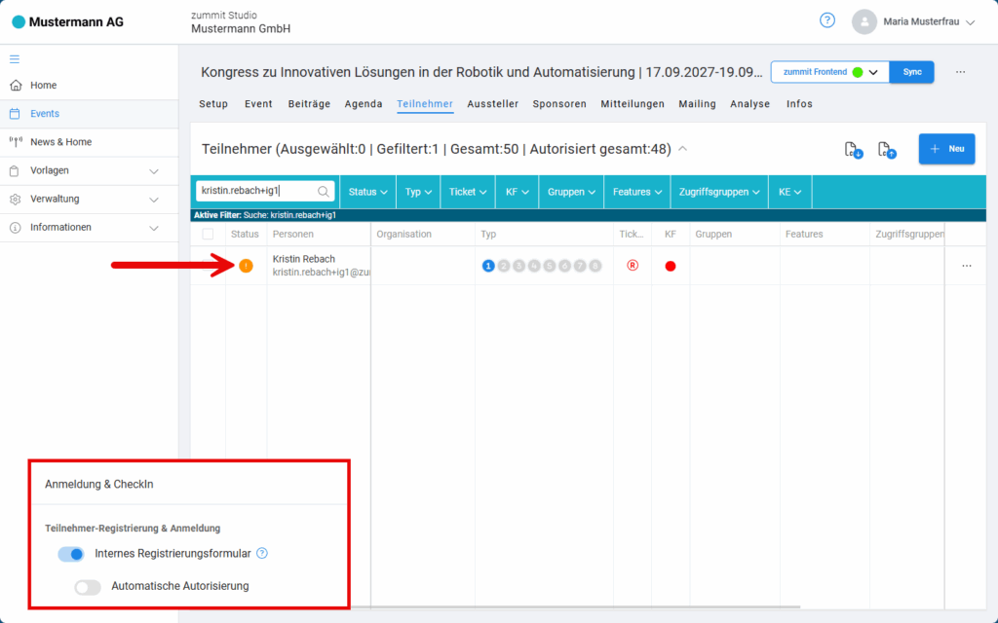Click the search magnifier icon in filter field
This screenshot has height=623, width=998.
pos(324,192)
